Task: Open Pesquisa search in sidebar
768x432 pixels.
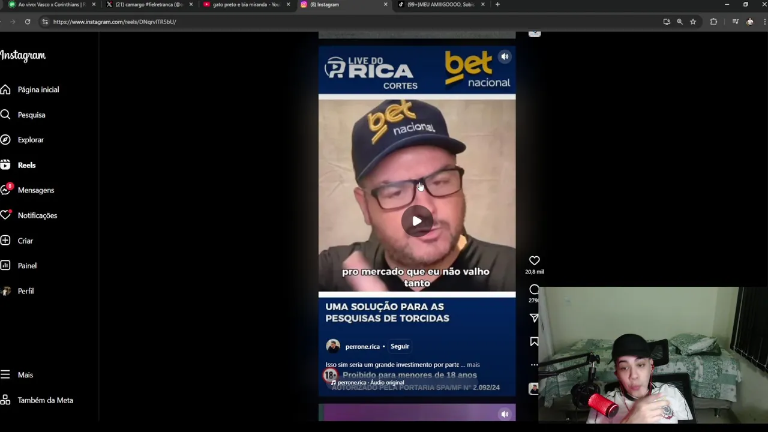Action: [x=31, y=115]
